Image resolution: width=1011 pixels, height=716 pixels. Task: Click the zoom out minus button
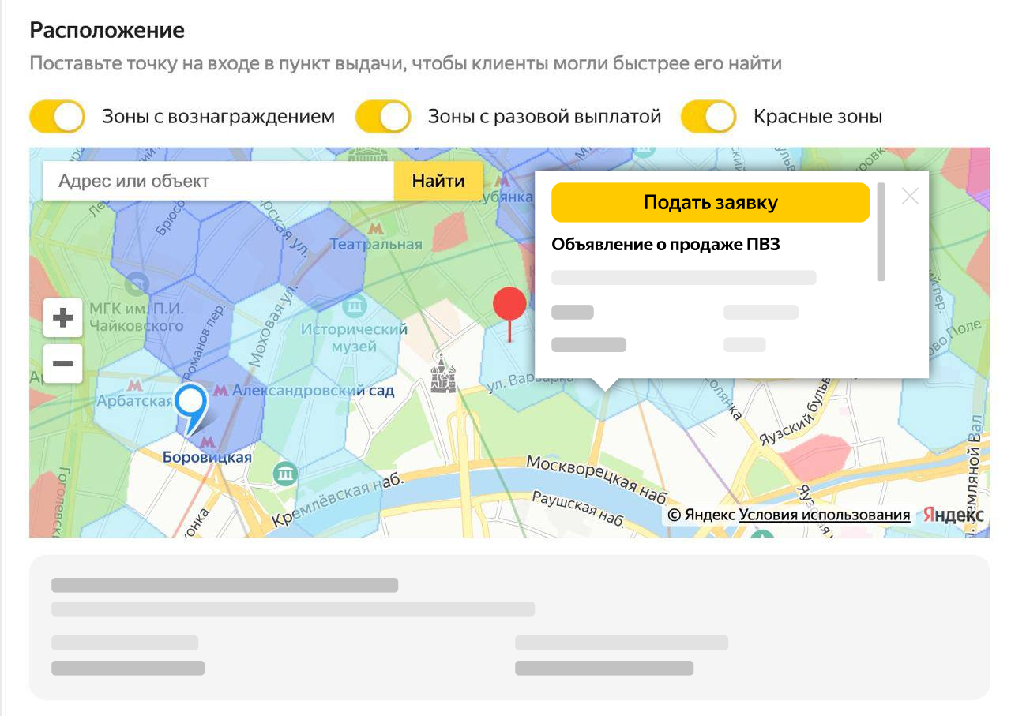62,364
